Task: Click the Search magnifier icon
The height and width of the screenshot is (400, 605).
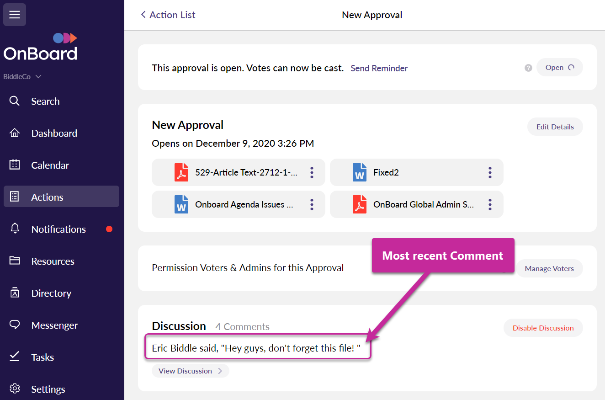Action: (x=15, y=101)
